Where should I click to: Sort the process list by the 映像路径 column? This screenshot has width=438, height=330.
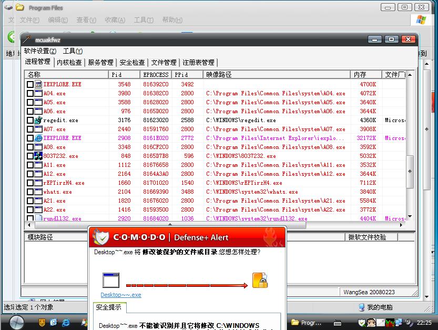(277, 74)
